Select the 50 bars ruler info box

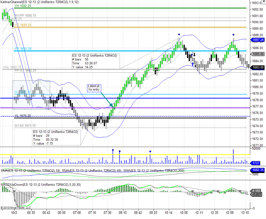(96, 61)
